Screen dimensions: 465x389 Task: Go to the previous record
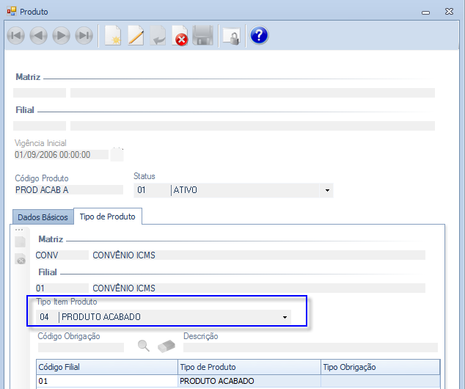[x=39, y=36]
